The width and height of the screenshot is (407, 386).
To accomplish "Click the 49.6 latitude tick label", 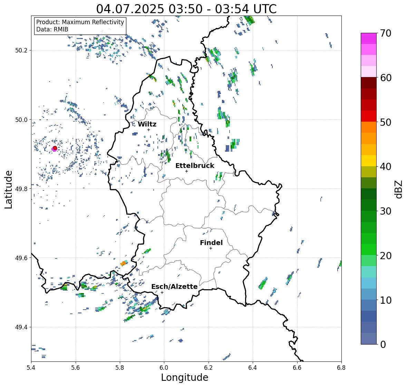I will pos(21,258).
